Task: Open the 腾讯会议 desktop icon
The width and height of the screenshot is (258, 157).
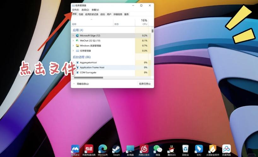Action: [75, 149]
